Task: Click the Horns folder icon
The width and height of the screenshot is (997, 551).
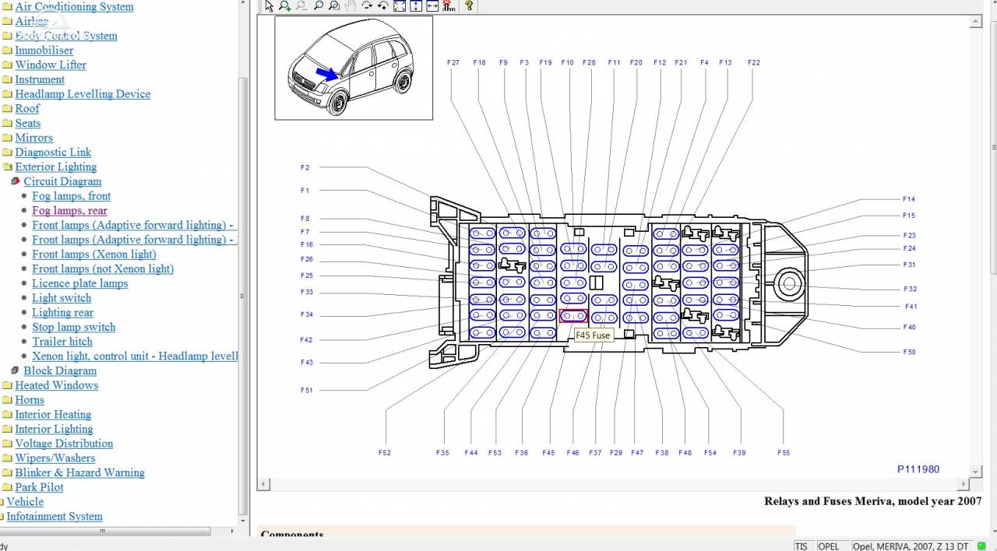Action: (7, 400)
